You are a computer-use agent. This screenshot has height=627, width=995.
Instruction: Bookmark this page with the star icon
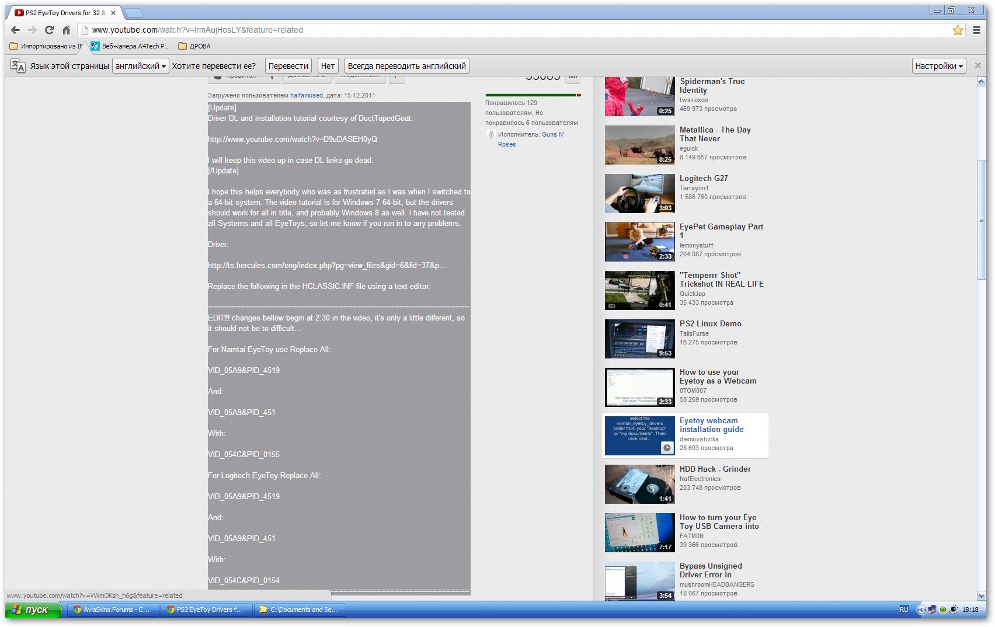958,30
